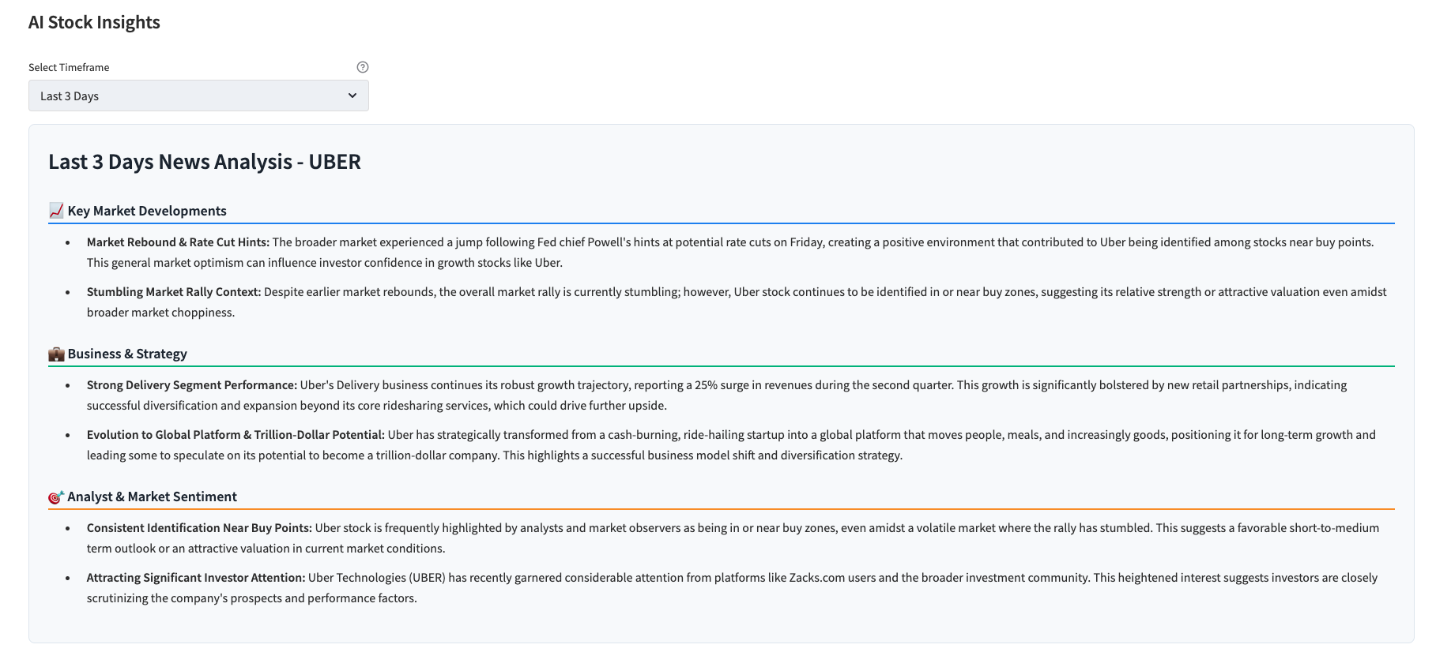Click the chart emoji icon next to Key Market Developments

pyautogui.click(x=56, y=211)
